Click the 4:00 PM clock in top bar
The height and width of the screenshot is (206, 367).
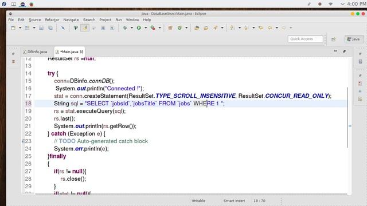point(357,4)
